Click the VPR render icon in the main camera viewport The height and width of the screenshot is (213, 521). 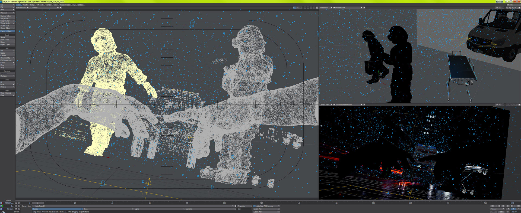[294, 8]
